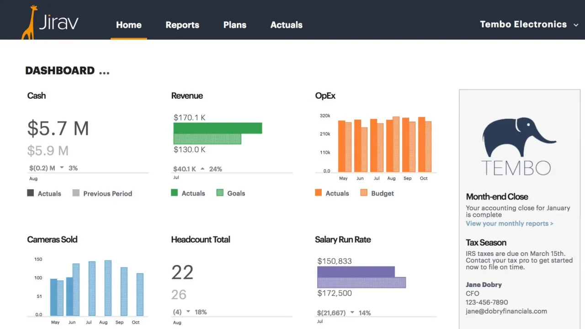The image size is (585, 329).
Task: Click the Cash down-arrow variance indicator
Action: (x=62, y=168)
